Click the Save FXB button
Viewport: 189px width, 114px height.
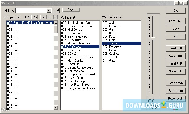coord(175,56)
